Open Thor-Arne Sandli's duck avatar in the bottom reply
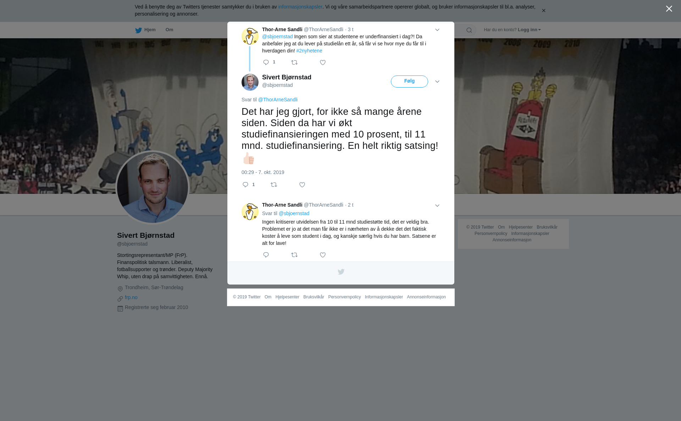The height and width of the screenshot is (421, 681). tap(250, 212)
